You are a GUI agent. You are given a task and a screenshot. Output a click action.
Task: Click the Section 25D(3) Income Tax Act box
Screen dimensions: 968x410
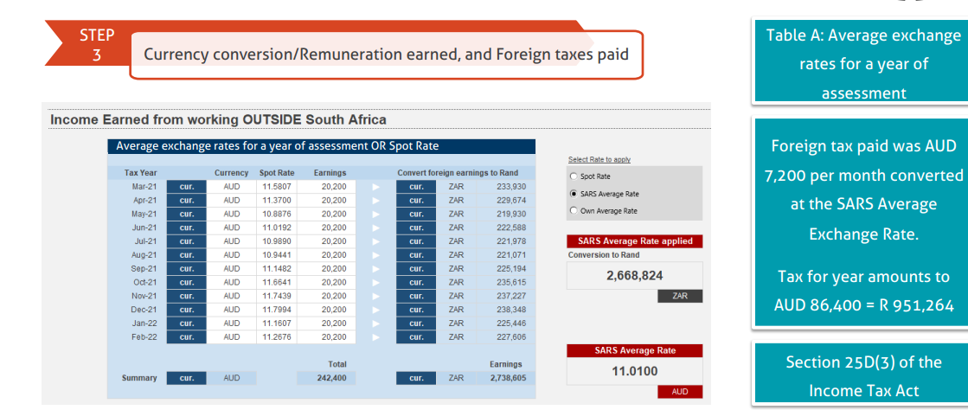(862, 376)
